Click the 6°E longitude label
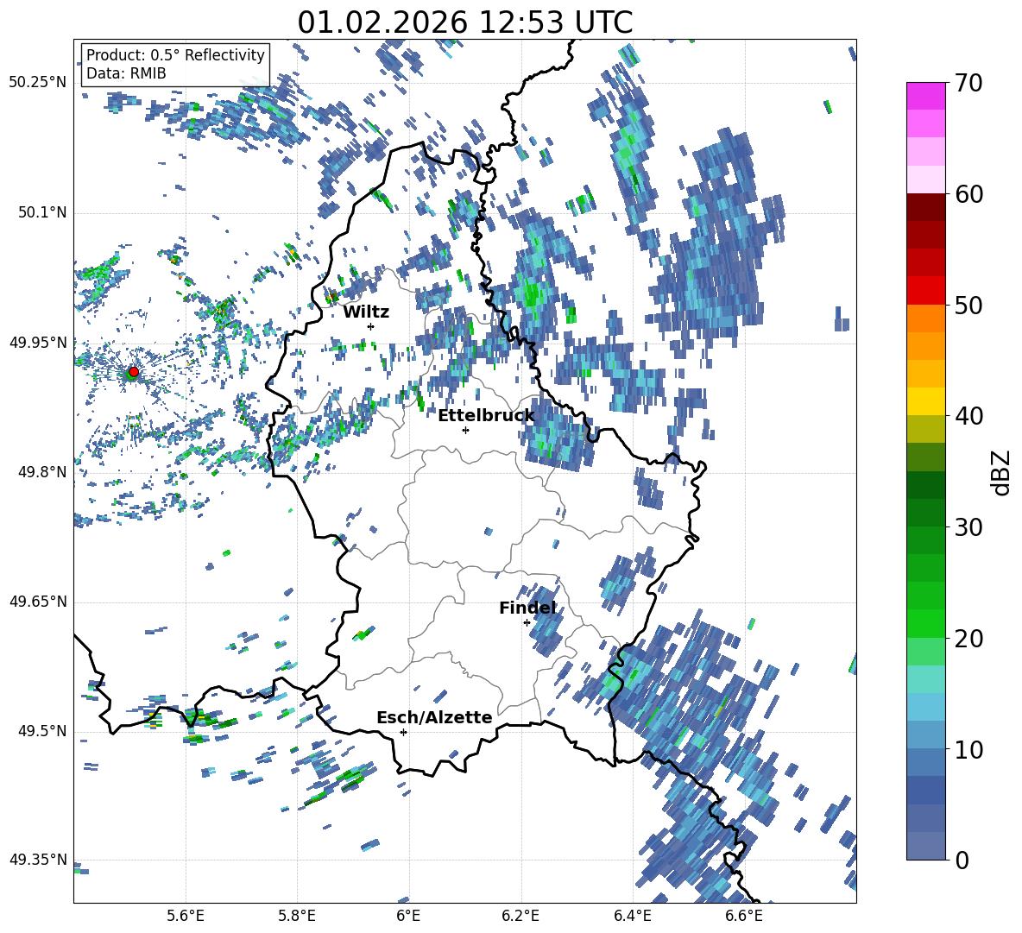Image resolution: width=1022 pixels, height=933 pixels. (x=408, y=916)
